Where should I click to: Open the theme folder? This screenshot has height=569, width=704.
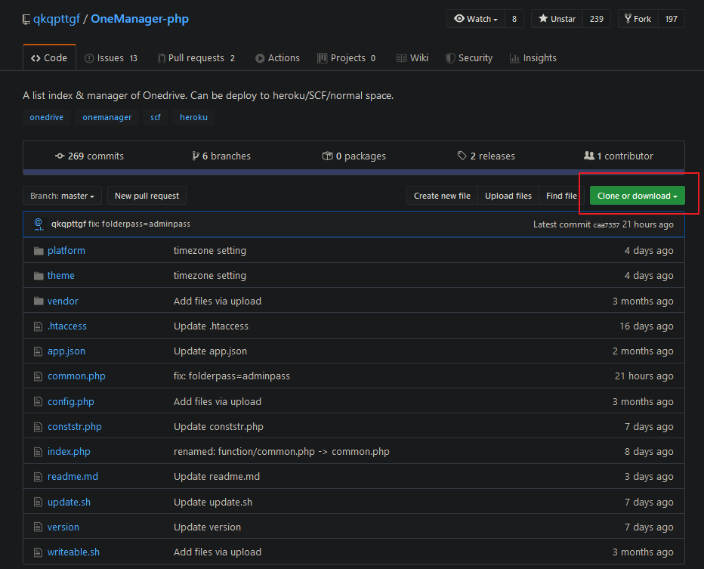point(61,276)
